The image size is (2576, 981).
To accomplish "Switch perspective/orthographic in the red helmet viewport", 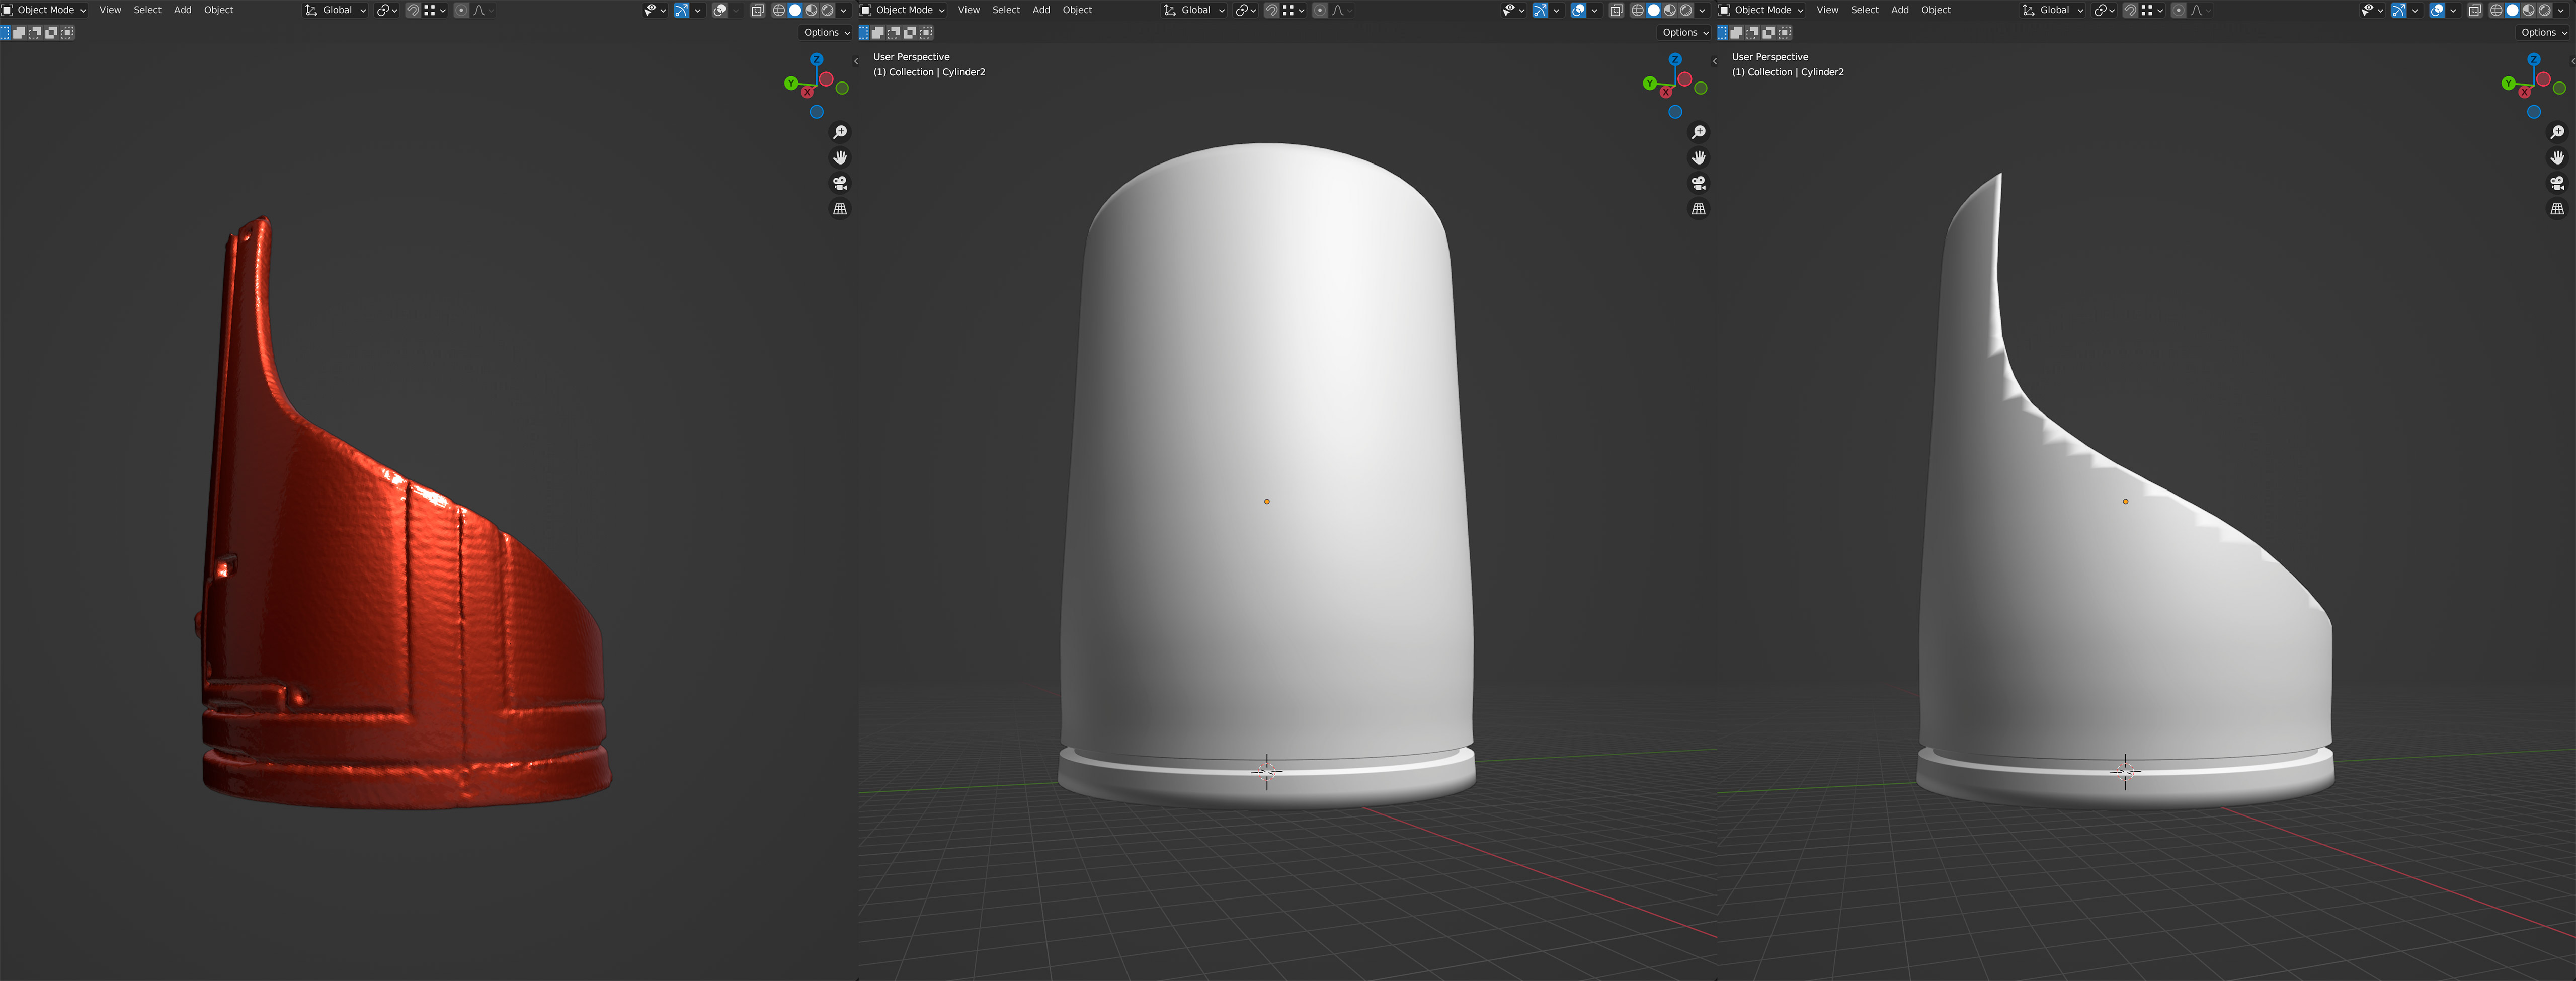I will click(840, 209).
